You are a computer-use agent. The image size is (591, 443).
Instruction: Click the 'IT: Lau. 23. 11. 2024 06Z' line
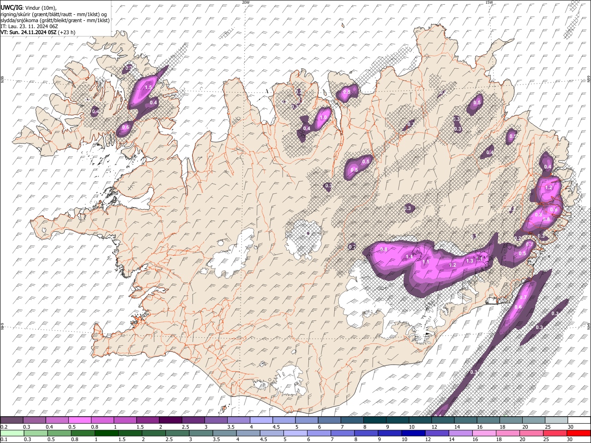tap(30, 26)
